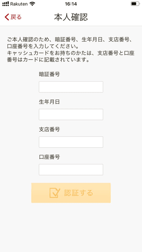Tap the ご本人確認のため instruction text

tap(71, 43)
